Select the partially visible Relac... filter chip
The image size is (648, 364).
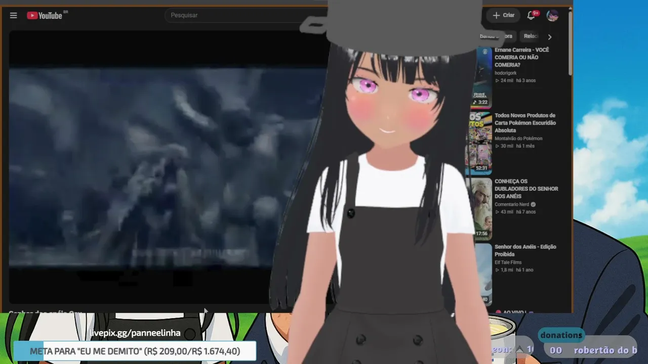[x=531, y=36]
